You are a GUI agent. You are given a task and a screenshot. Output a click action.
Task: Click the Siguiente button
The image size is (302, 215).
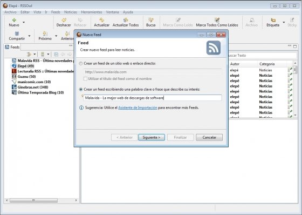[x=152, y=137]
